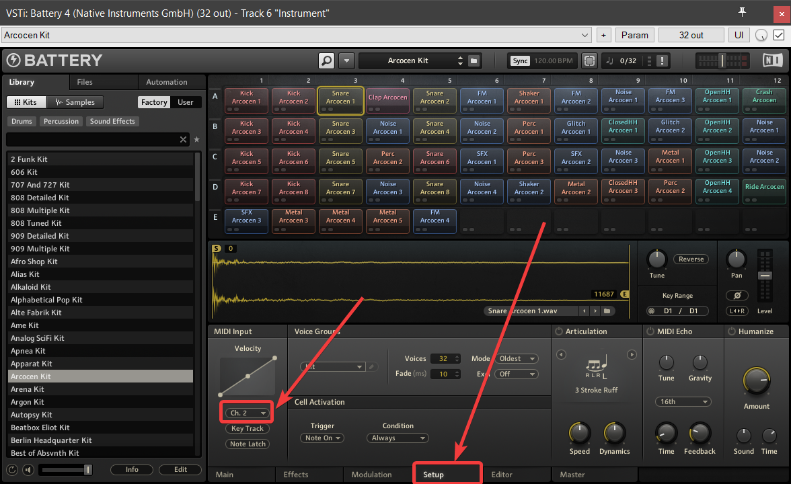Select 808 Detailed Kit in the list

pos(100,198)
